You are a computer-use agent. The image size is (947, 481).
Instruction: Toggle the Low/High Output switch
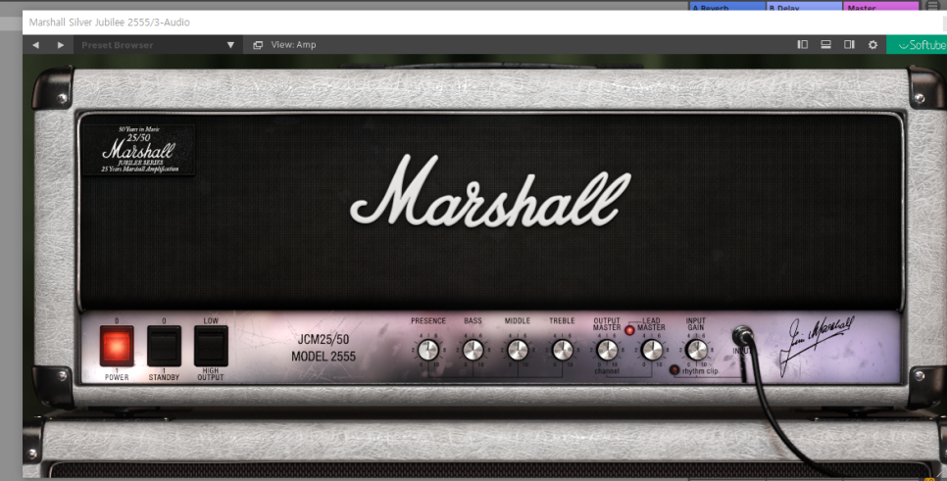[x=211, y=346]
